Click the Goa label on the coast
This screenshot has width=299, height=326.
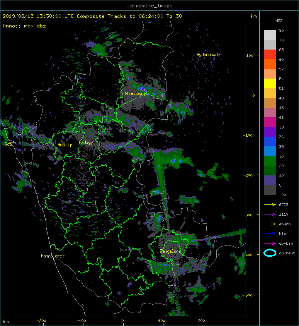tap(9, 144)
